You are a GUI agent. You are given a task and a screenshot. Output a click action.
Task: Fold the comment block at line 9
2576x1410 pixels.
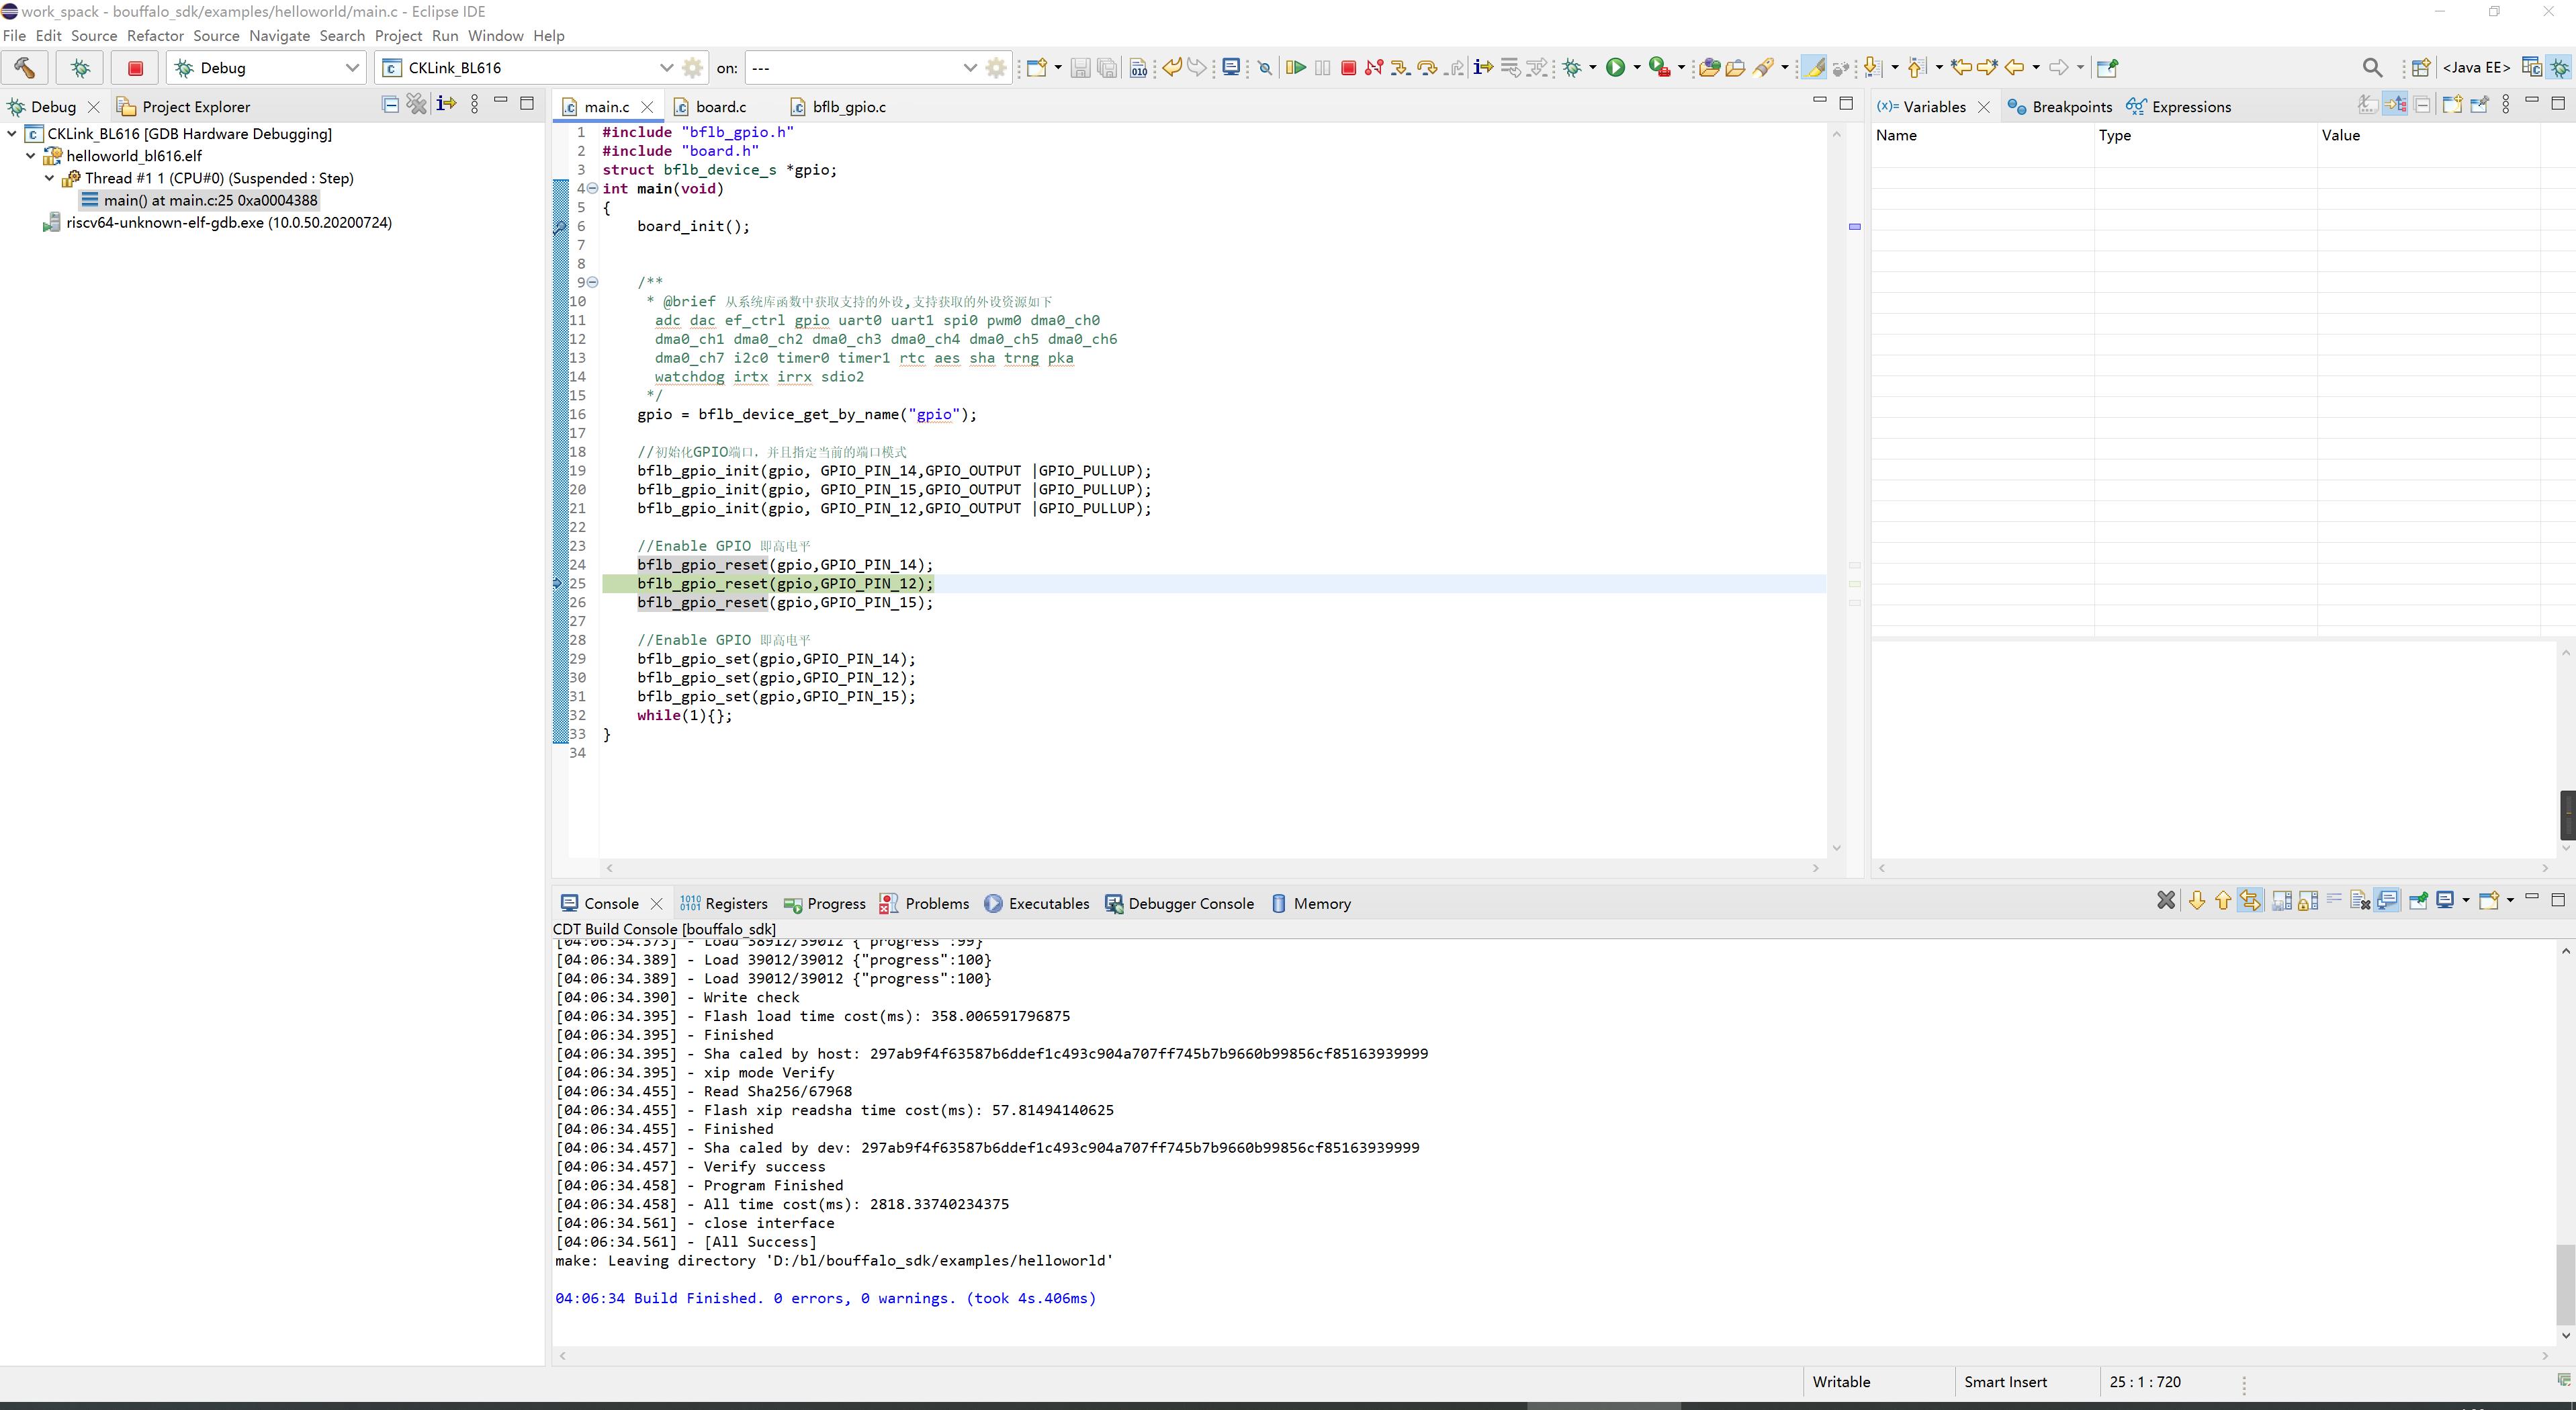pyautogui.click(x=593, y=282)
